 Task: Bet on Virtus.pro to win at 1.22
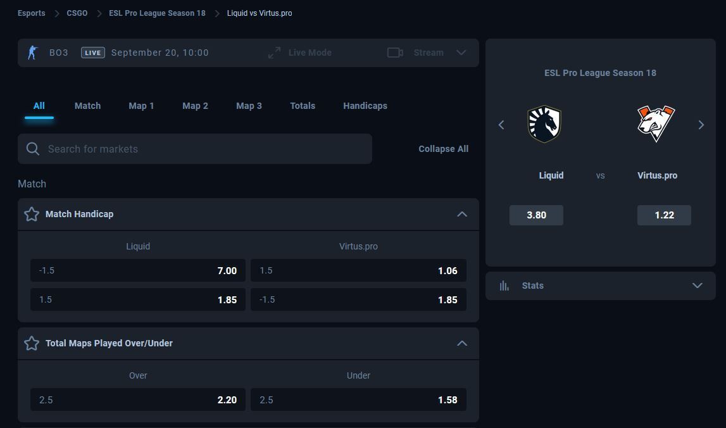click(x=664, y=215)
